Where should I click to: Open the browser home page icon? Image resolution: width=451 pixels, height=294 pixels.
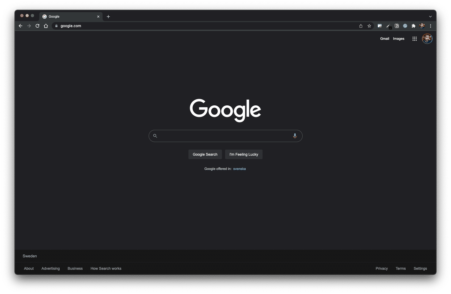point(46,26)
